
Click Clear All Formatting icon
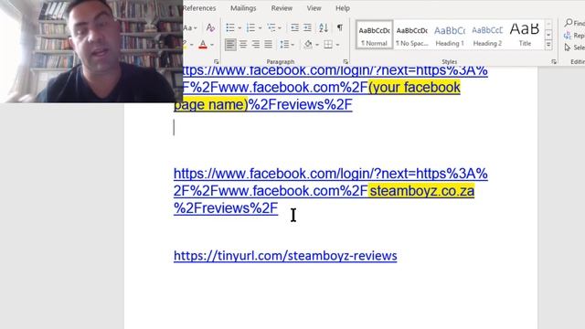point(210,27)
